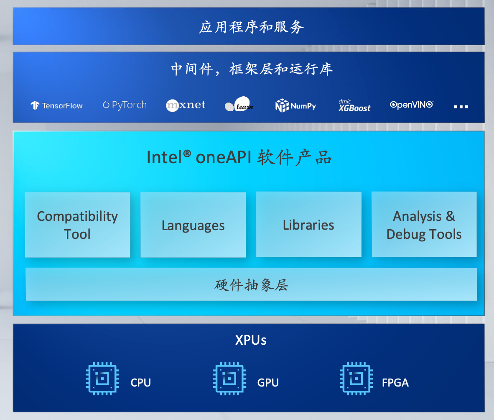
Task: Select the Analysis & Debug Tools box
Action: pos(424,225)
